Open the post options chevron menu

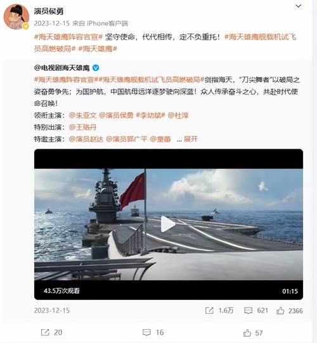298,6
